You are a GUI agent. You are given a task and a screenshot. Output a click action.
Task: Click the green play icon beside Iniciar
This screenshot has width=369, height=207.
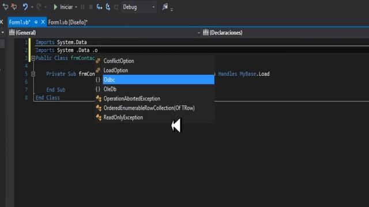pos(55,7)
